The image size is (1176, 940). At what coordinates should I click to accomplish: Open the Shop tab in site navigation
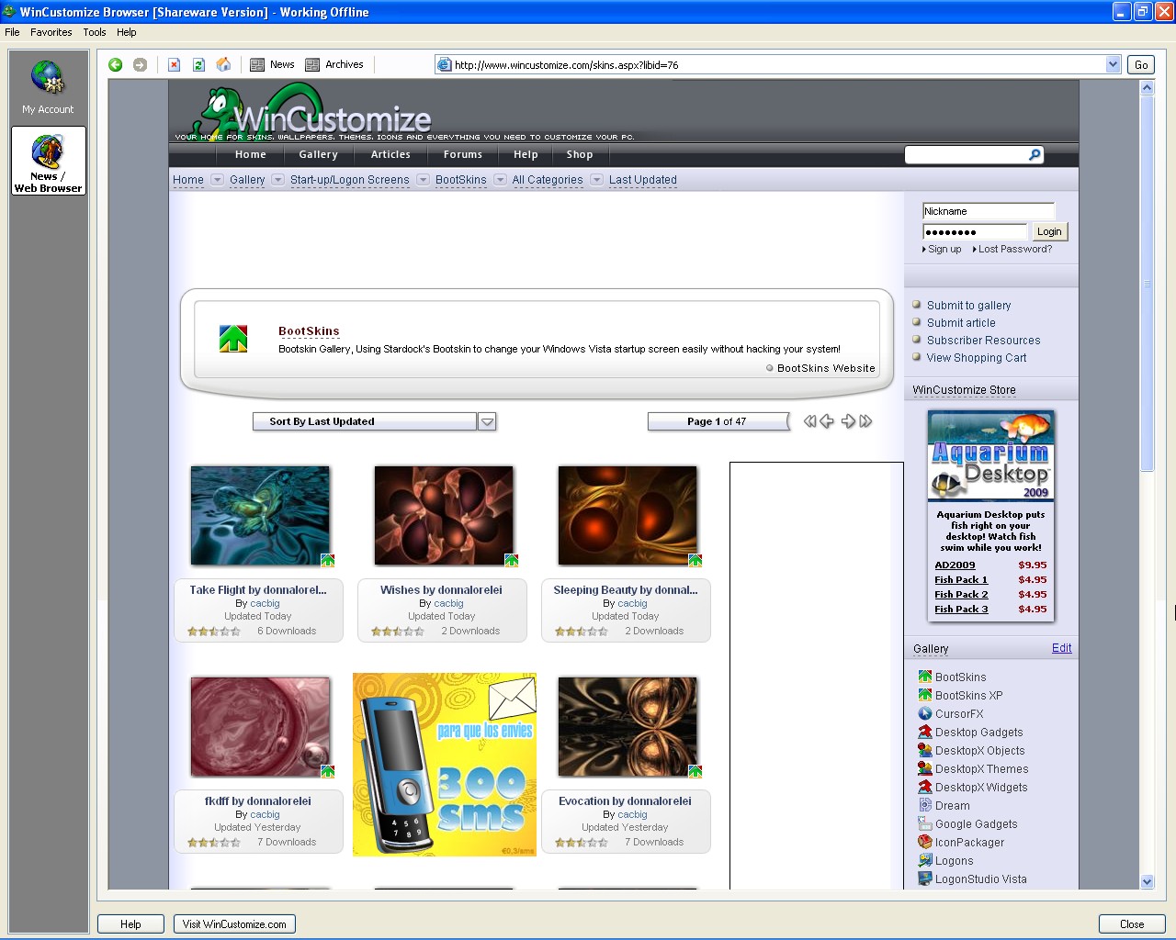click(x=580, y=154)
